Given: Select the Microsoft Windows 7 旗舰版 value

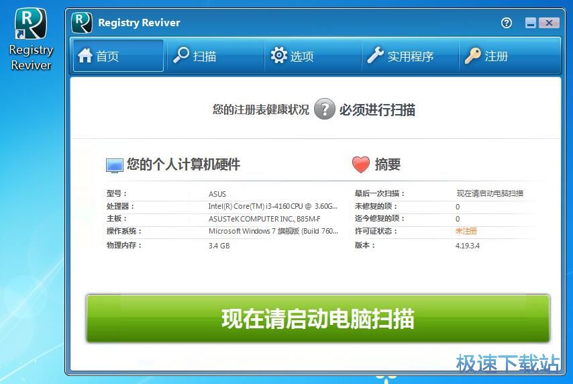Looking at the screenshot, I should pos(273,231).
